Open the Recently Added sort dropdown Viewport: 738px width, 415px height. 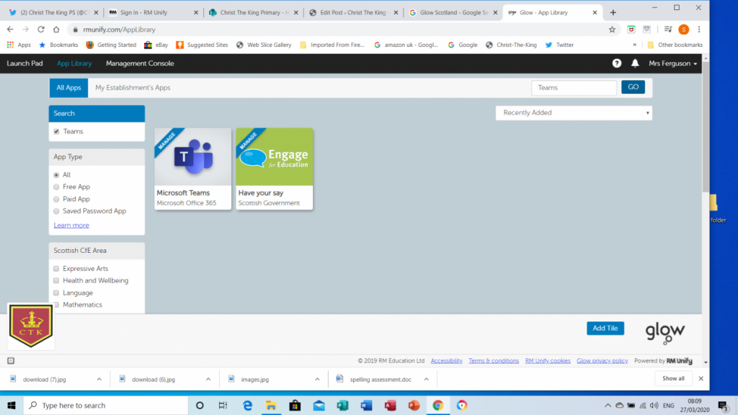(x=573, y=113)
